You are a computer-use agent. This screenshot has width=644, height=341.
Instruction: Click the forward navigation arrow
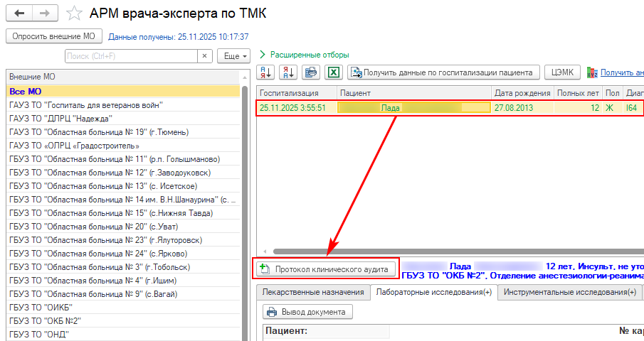44,13
